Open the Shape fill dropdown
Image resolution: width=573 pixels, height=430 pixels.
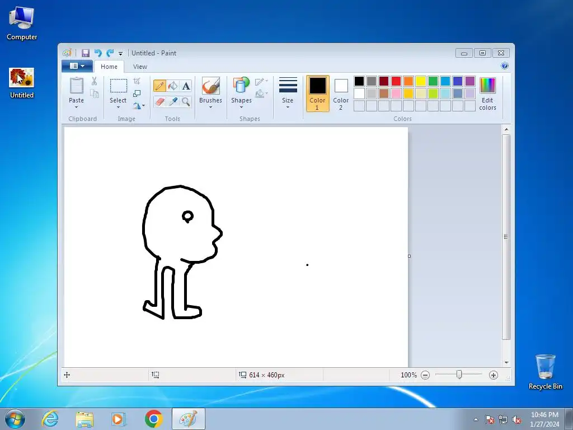[261, 94]
